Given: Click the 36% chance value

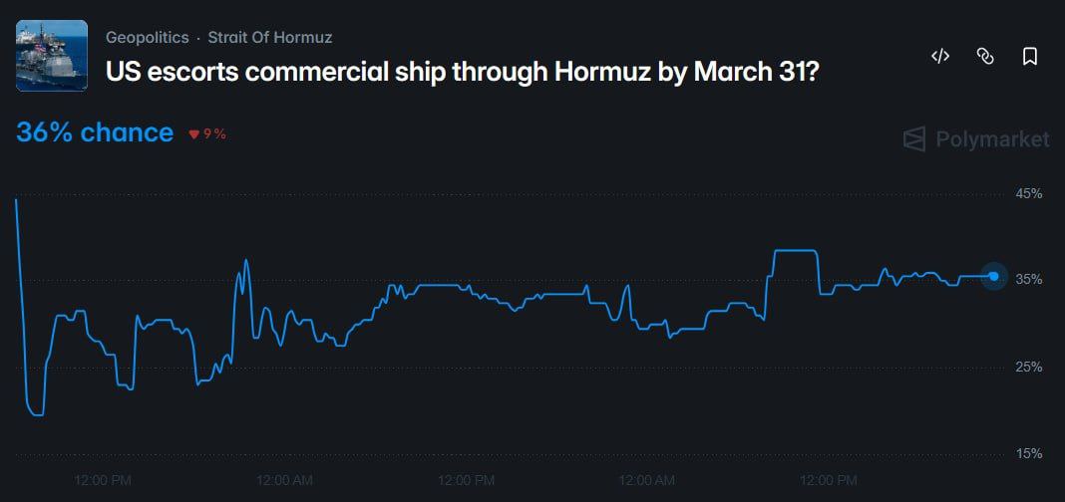Looking at the screenshot, I should [95, 132].
